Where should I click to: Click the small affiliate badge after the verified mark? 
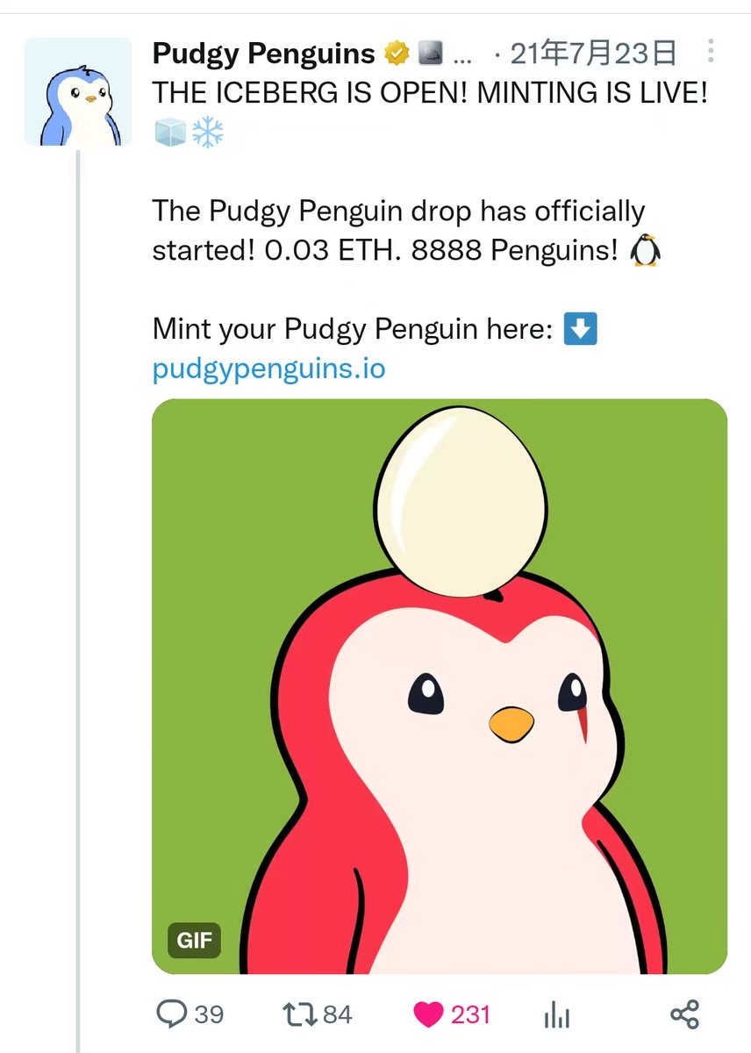click(429, 54)
